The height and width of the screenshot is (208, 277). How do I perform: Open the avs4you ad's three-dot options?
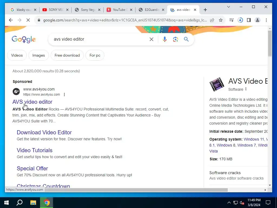pyautogui.click(x=64, y=95)
